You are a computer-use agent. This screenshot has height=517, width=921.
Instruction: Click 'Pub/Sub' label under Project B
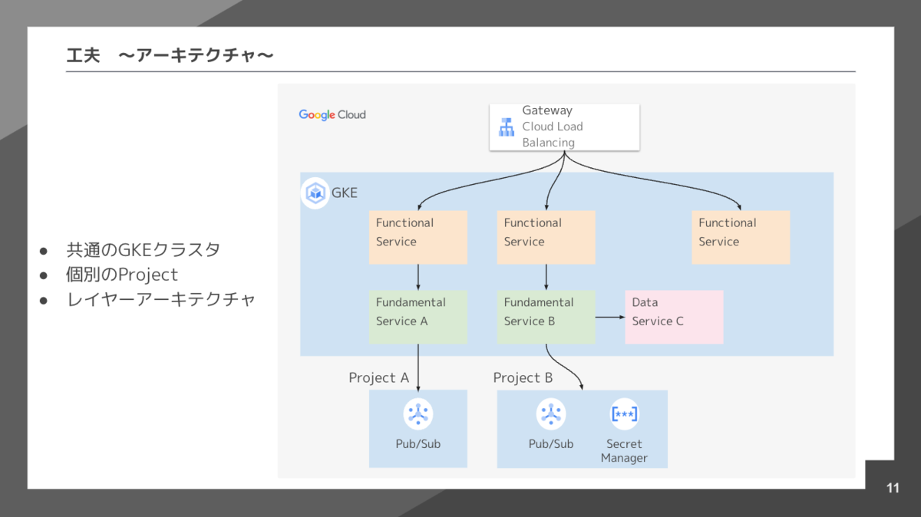[x=551, y=444]
